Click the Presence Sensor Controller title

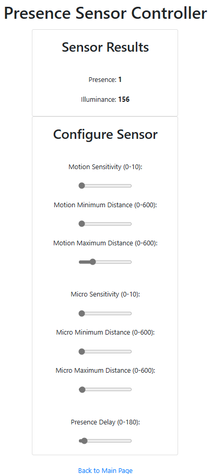point(105,13)
